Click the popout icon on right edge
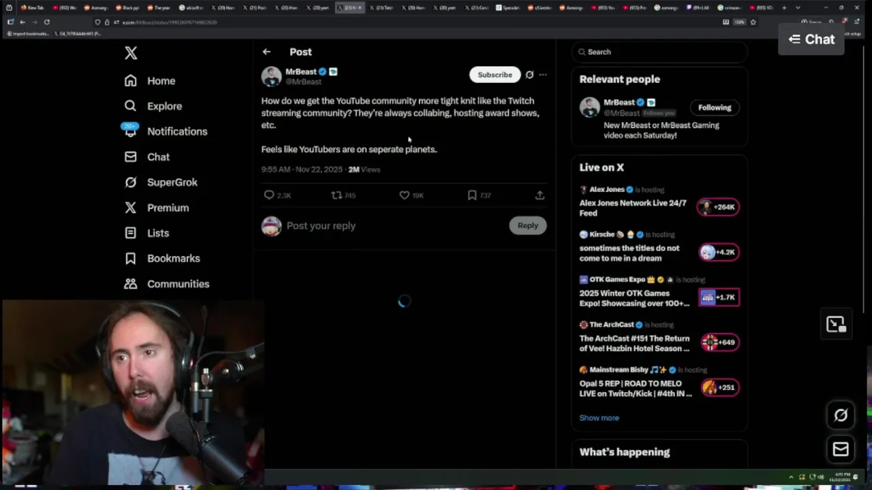The width and height of the screenshot is (872, 490). (x=836, y=324)
